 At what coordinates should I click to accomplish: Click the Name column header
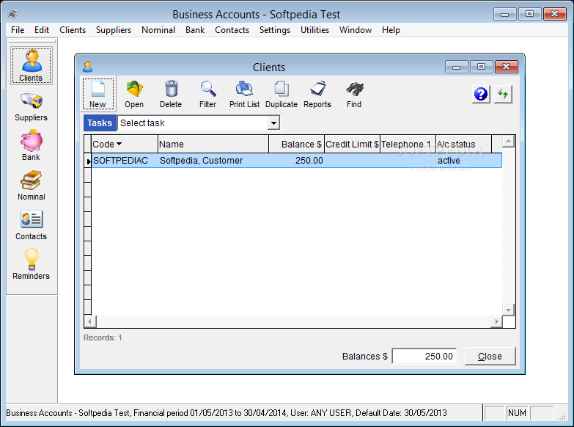pos(213,144)
